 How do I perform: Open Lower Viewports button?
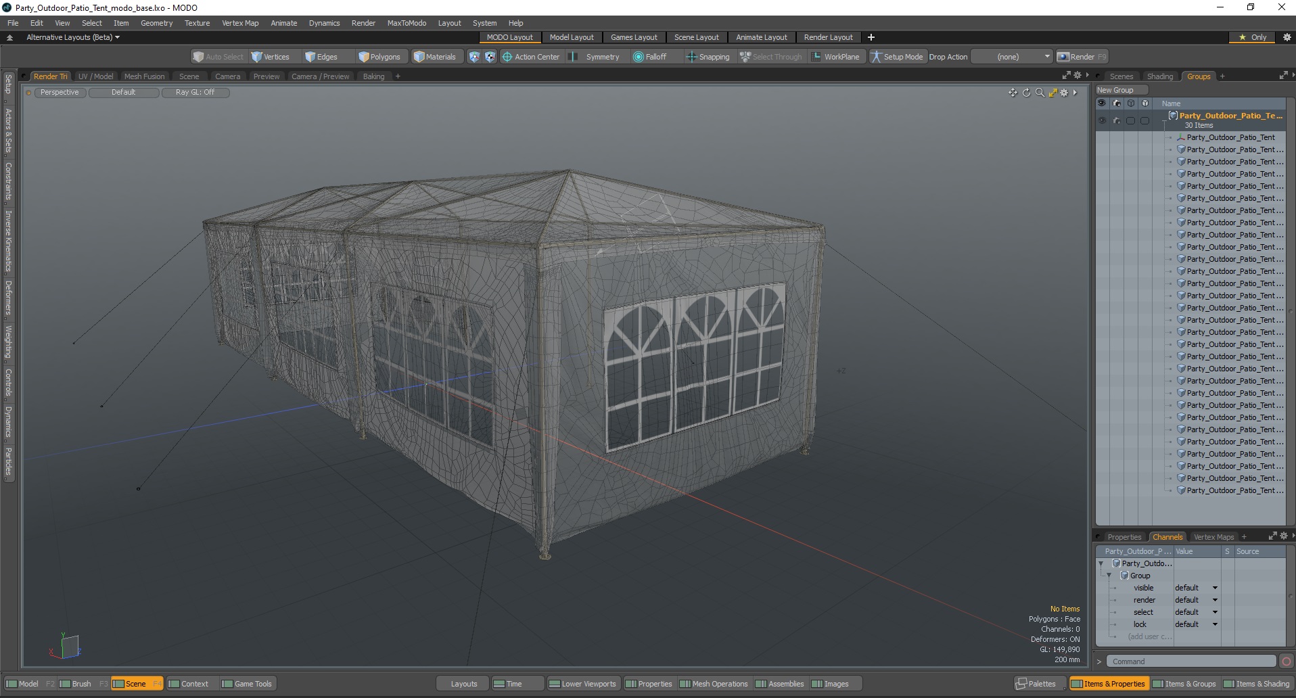[583, 684]
